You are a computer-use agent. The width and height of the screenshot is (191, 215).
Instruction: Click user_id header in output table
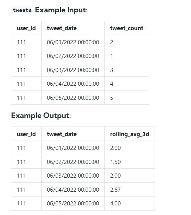click(26, 134)
